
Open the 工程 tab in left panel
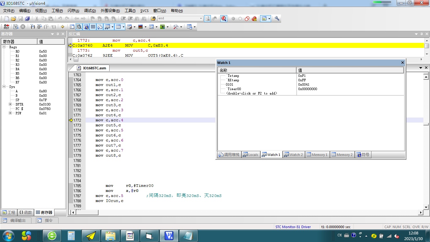[x=9, y=212]
